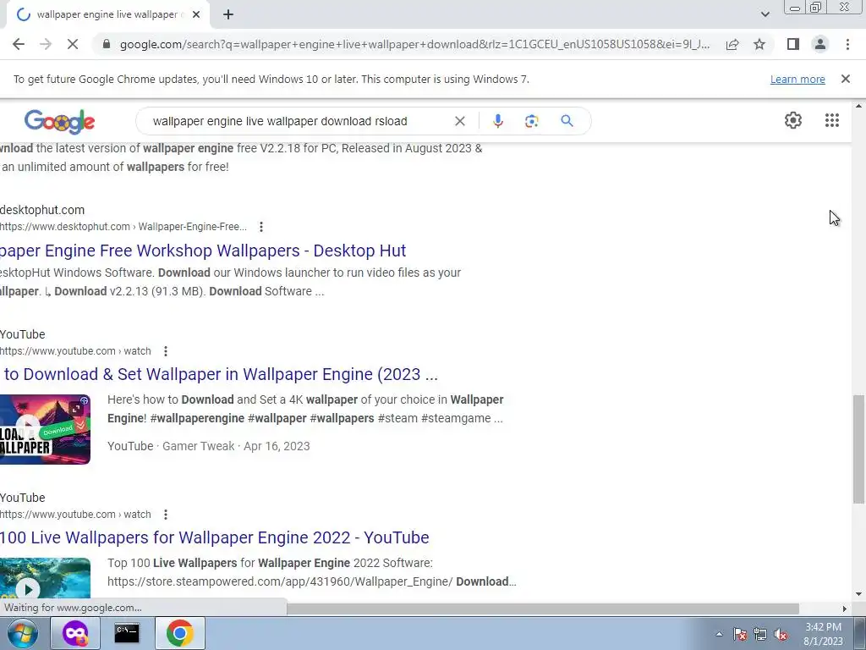866x650 pixels.
Task: Bookmark this page with the star
Action: tap(759, 44)
